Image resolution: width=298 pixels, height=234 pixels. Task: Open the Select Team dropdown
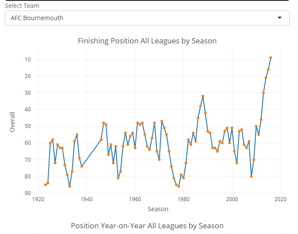147,18
